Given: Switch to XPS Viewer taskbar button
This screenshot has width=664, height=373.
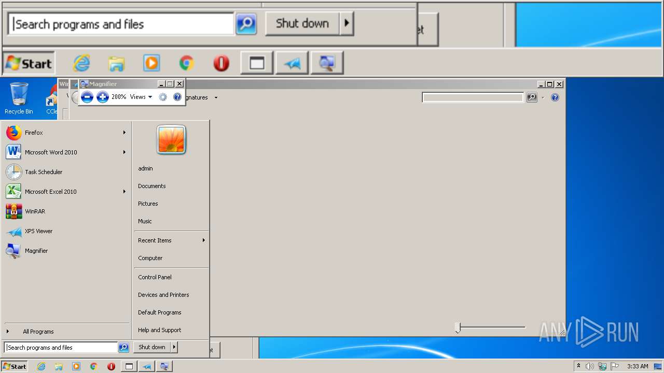Looking at the screenshot, I should pyautogui.click(x=147, y=366).
